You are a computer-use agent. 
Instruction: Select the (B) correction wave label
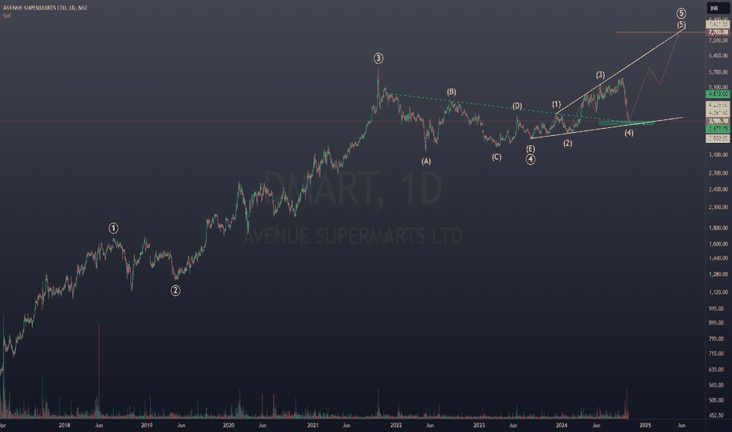click(x=452, y=92)
